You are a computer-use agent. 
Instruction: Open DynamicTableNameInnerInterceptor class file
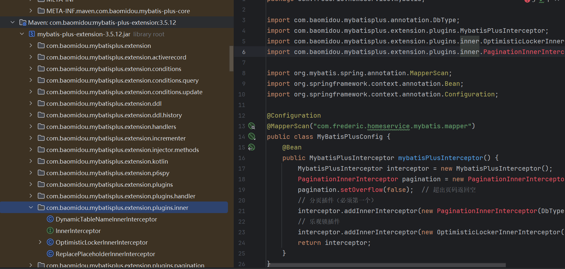(x=106, y=219)
